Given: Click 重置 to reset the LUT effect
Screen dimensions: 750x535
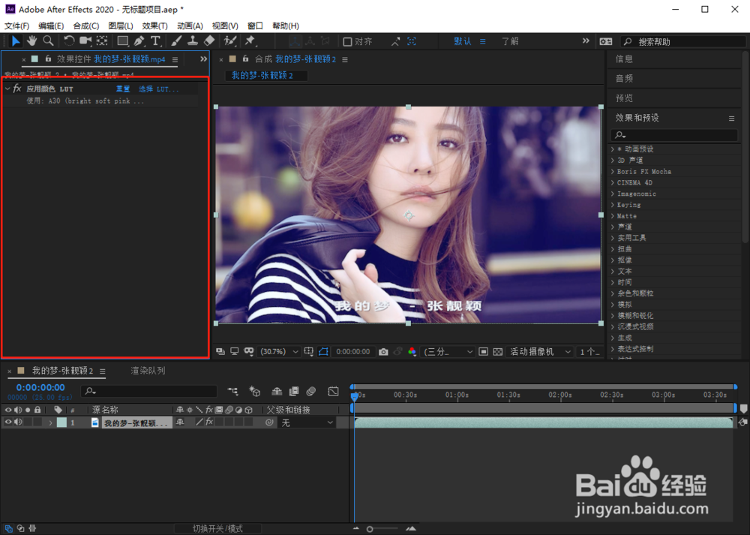Looking at the screenshot, I should [124, 89].
